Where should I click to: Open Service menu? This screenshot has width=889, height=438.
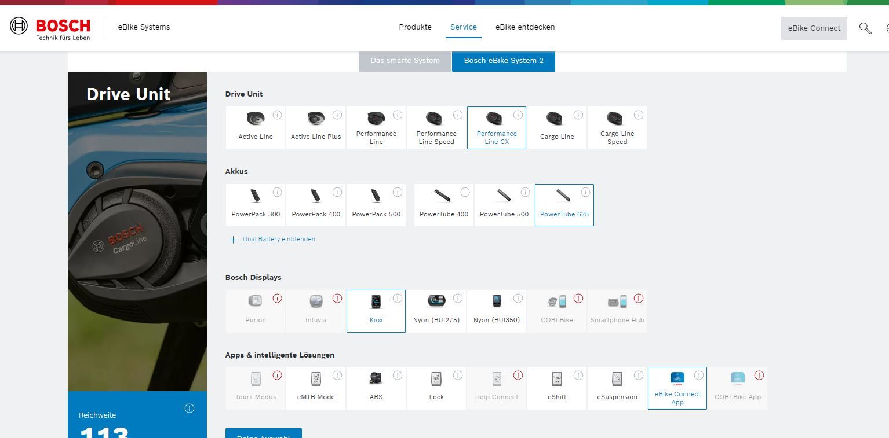click(x=464, y=27)
